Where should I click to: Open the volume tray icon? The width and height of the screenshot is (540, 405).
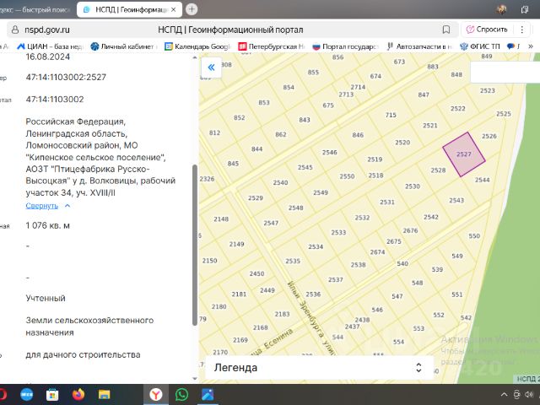pos(529,395)
